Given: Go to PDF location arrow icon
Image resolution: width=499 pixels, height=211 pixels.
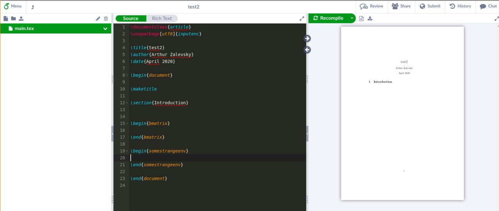Looking at the screenshot, I should [x=307, y=38].
